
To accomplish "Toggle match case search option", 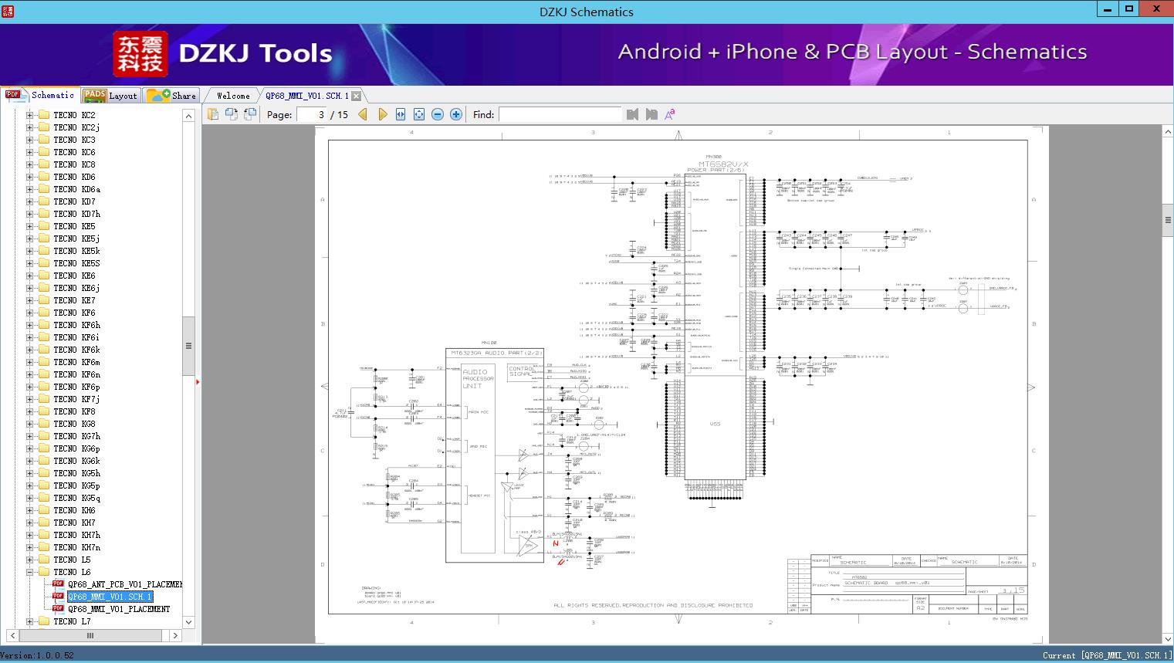I will [x=669, y=114].
